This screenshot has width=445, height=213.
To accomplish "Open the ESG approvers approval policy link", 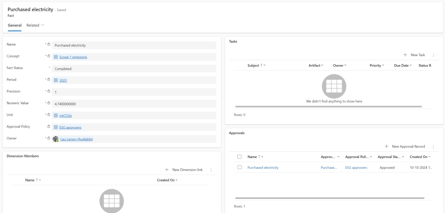I will click(70, 128).
